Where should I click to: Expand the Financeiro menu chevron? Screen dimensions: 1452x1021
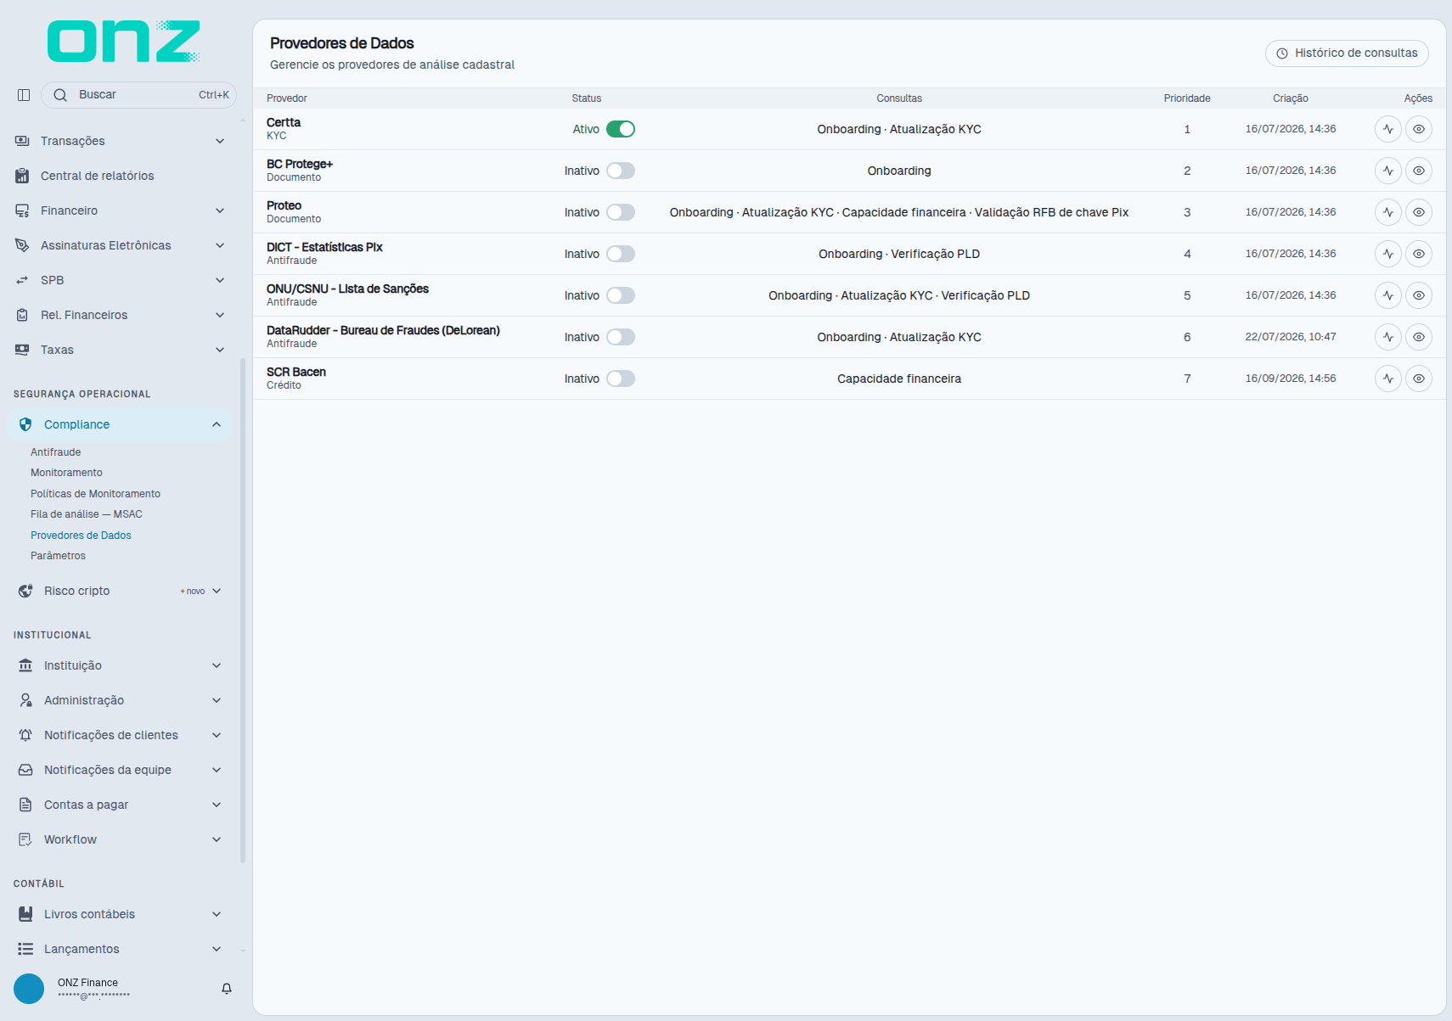point(220,210)
